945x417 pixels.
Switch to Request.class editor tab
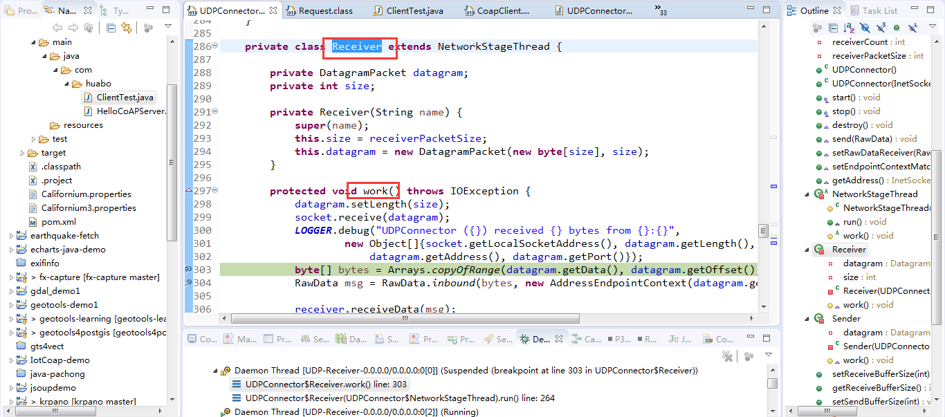pyautogui.click(x=318, y=11)
